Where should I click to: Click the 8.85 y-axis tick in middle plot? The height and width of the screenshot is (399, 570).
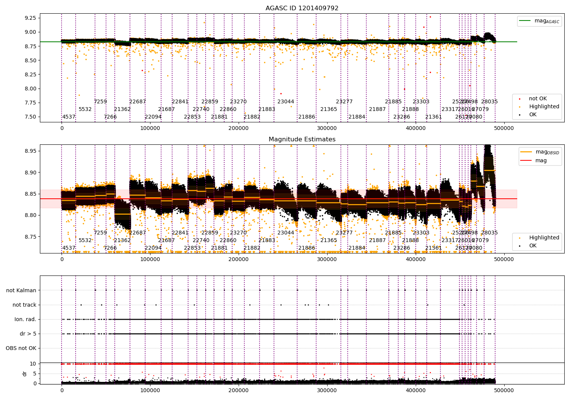coord(30,194)
